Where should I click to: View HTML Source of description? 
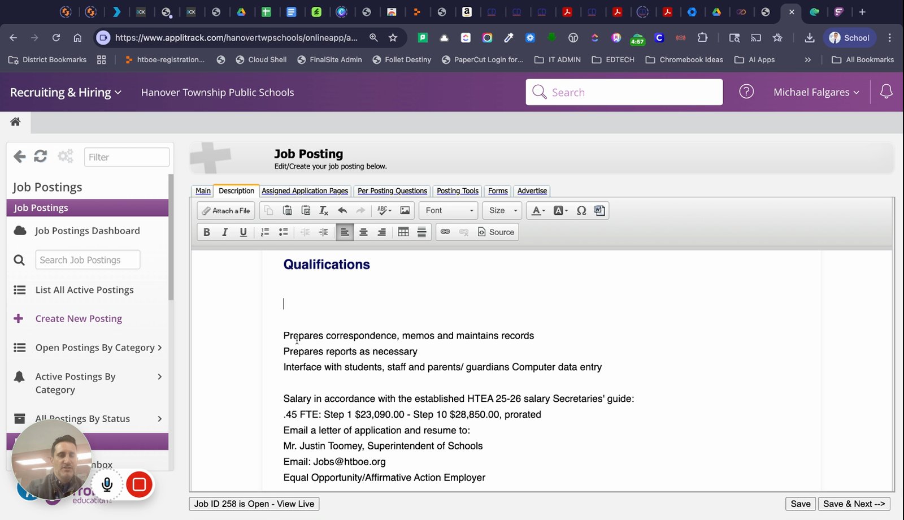click(496, 232)
